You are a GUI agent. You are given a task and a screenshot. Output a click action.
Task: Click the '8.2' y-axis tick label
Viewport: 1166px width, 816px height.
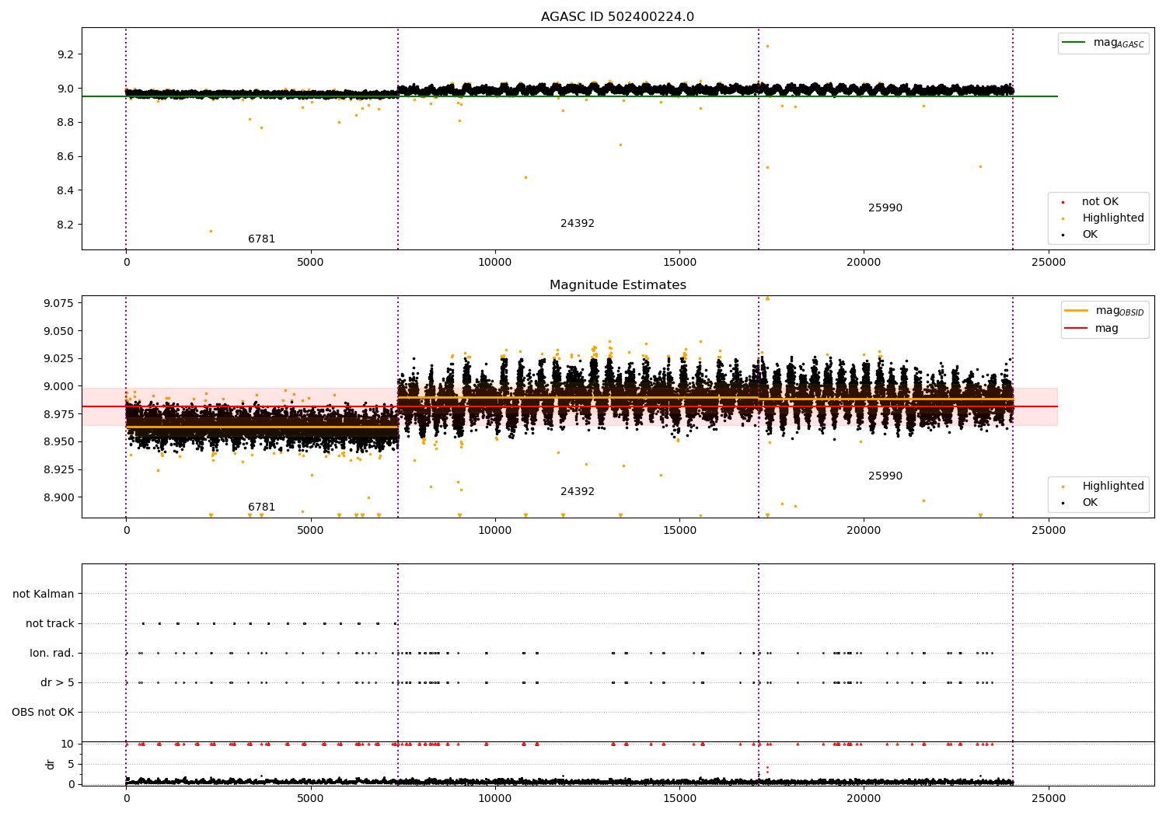tap(65, 225)
